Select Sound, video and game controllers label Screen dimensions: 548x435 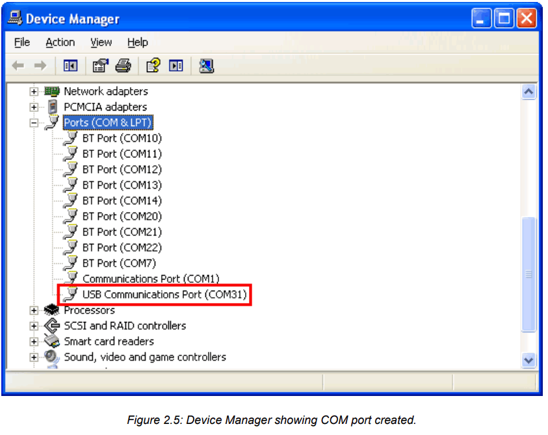click(145, 357)
